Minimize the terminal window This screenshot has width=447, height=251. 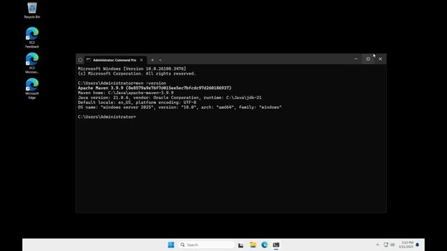pos(356,59)
